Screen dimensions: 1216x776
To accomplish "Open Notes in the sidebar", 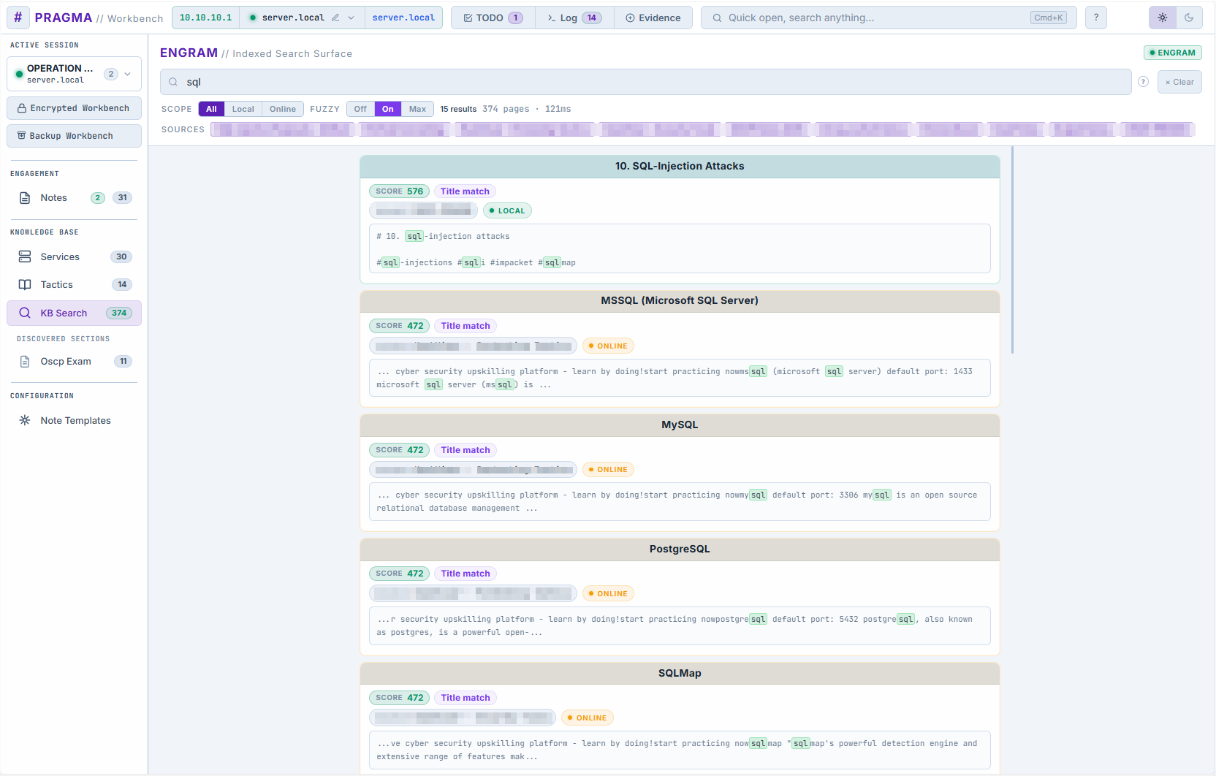I will click(75, 197).
